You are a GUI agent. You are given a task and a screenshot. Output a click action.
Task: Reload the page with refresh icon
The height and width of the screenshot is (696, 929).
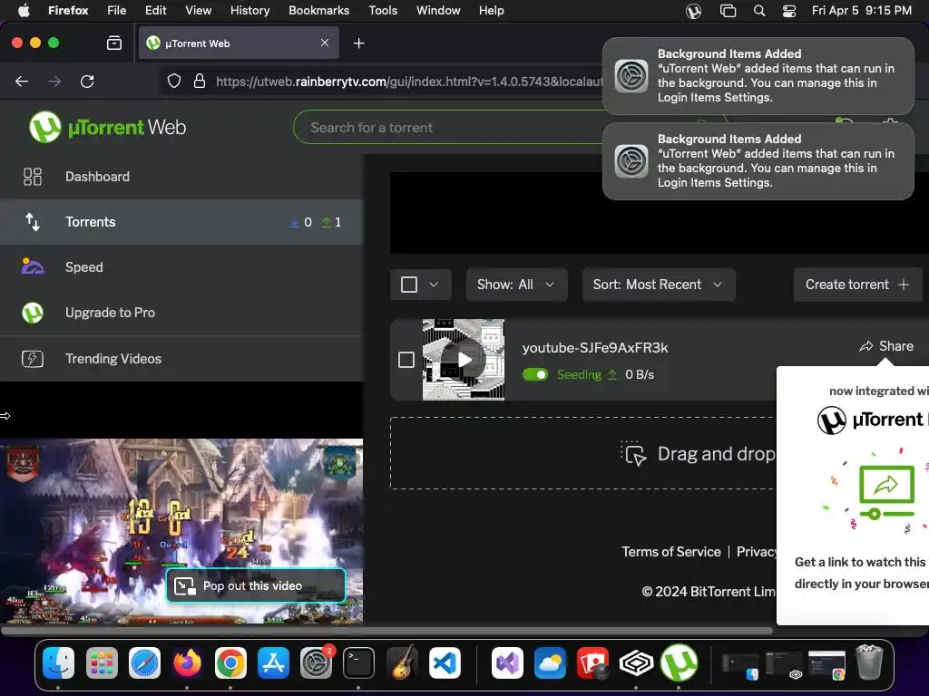click(87, 81)
